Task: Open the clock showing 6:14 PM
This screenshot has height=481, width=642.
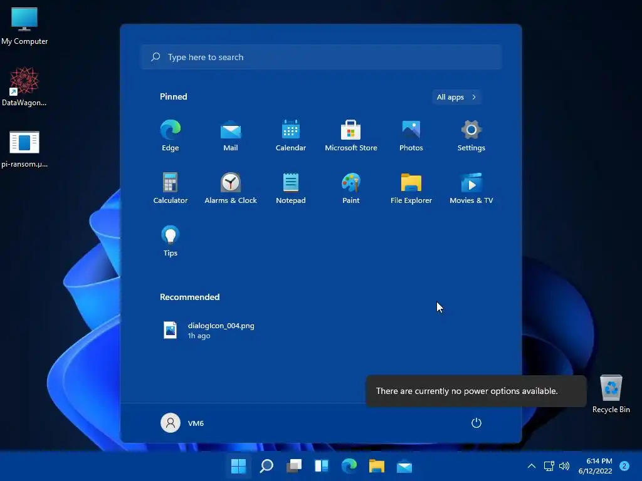Action: click(596, 466)
